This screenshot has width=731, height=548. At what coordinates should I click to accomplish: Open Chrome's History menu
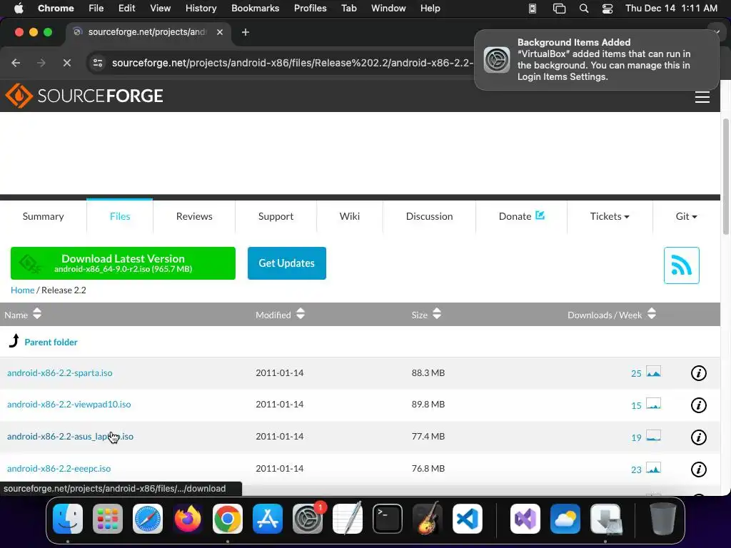coord(201,9)
